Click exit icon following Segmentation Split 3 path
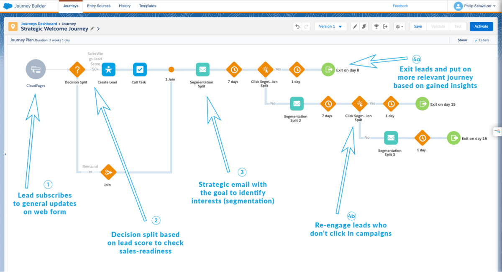This screenshot has width=502, height=272. tap(453, 137)
